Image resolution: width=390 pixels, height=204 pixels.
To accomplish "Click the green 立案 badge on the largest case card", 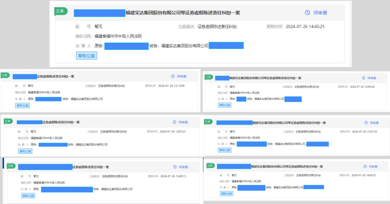I will click(x=61, y=11).
